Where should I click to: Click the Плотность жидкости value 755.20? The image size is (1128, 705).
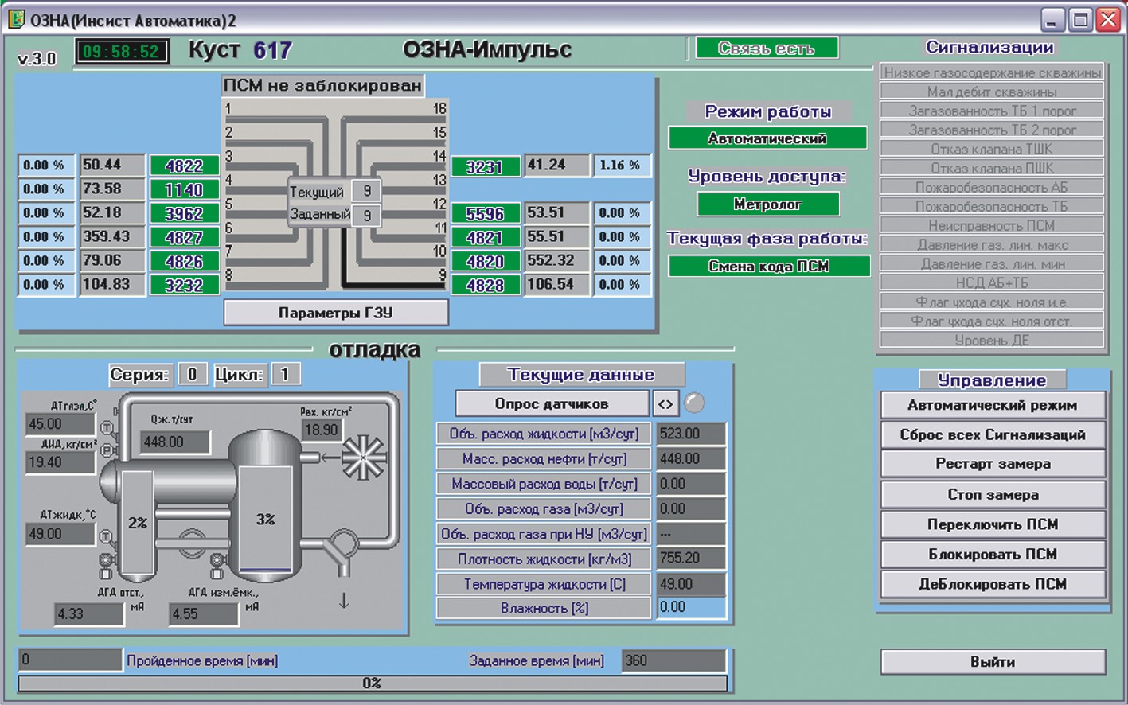691,558
